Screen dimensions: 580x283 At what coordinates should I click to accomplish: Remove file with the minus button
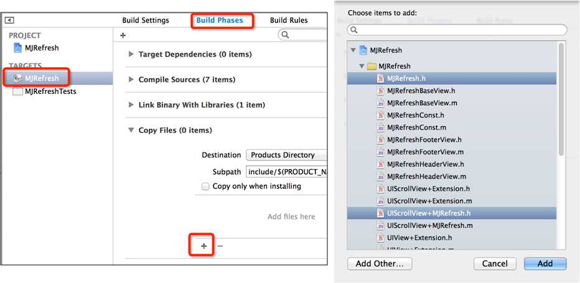pyautogui.click(x=220, y=246)
